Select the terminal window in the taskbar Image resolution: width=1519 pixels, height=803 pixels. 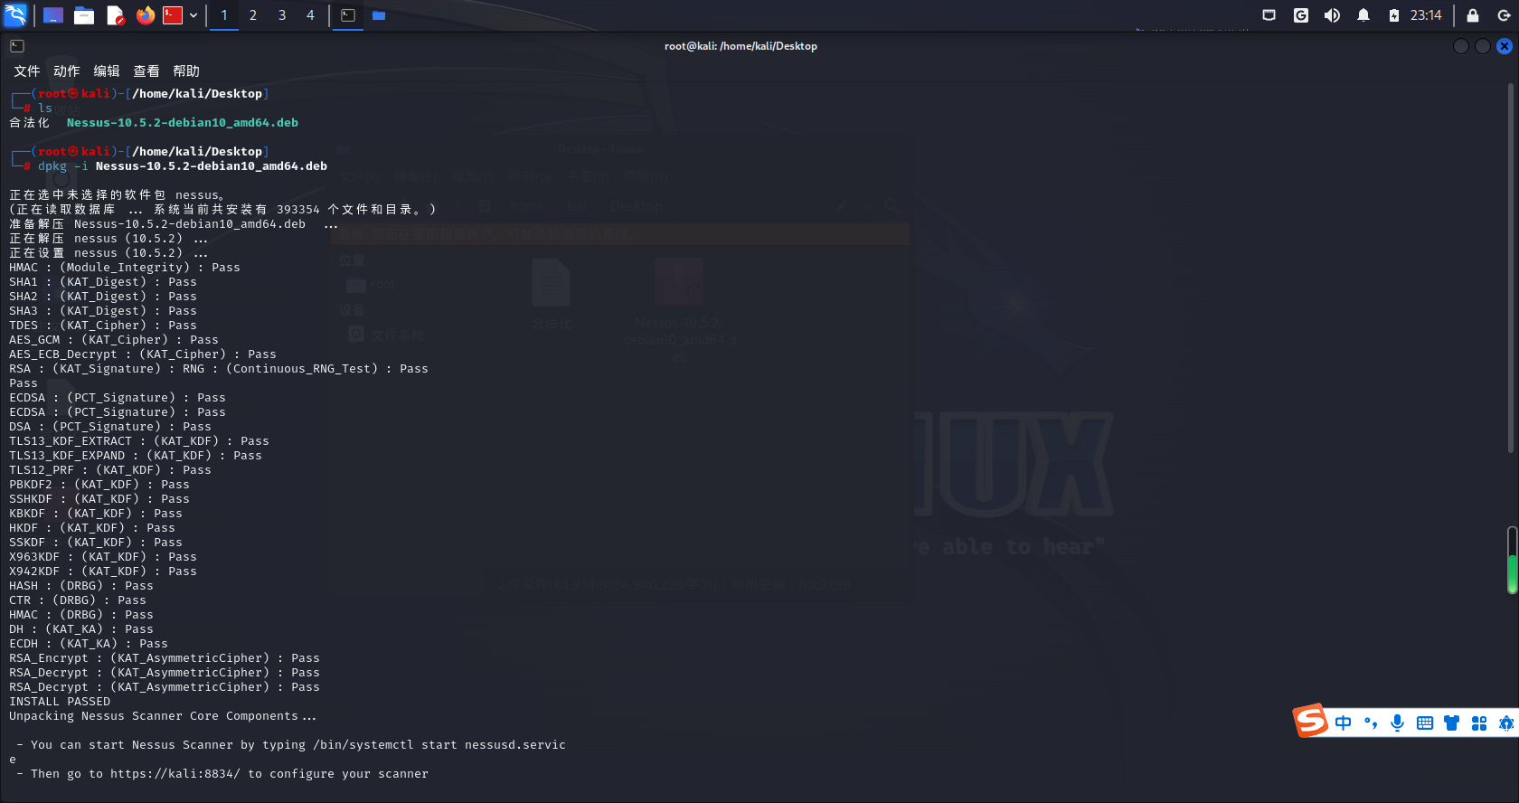click(x=348, y=15)
